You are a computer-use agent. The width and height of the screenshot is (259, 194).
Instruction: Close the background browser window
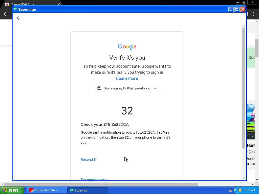(252, 2)
